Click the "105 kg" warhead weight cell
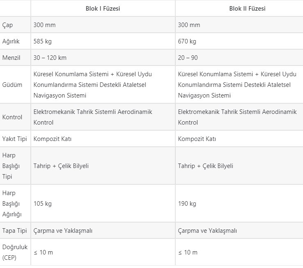303x268 pixels. point(43,204)
